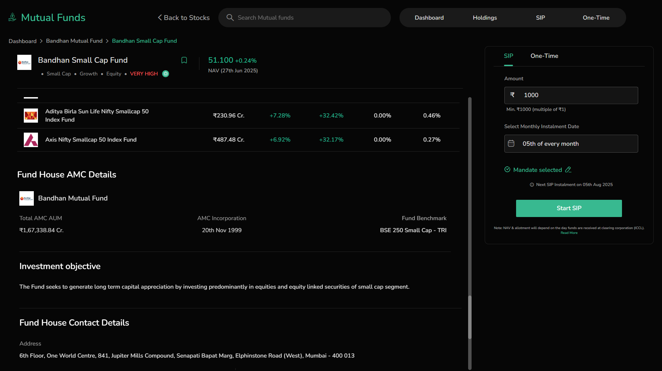Click the Mutual Funds logo icon

pos(12,17)
